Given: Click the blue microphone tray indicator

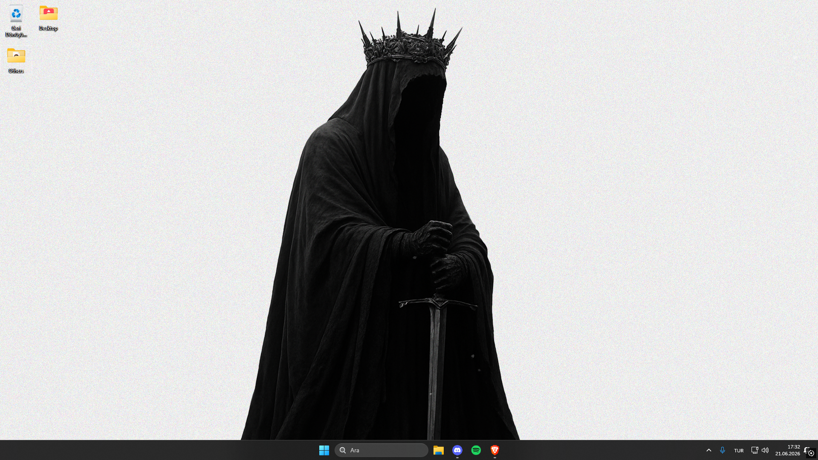Looking at the screenshot, I should point(723,450).
